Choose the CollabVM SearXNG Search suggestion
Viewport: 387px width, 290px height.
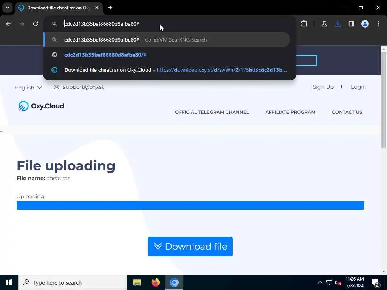(x=167, y=40)
